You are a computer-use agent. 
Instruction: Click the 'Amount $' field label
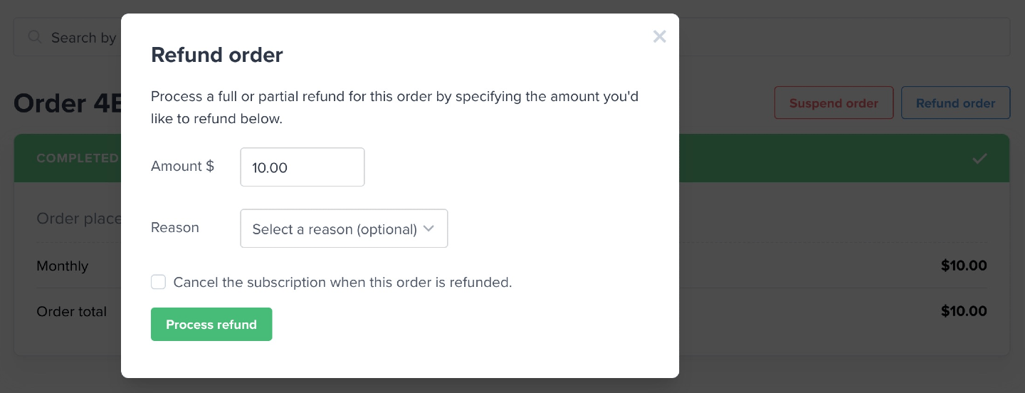pos(182,167)
